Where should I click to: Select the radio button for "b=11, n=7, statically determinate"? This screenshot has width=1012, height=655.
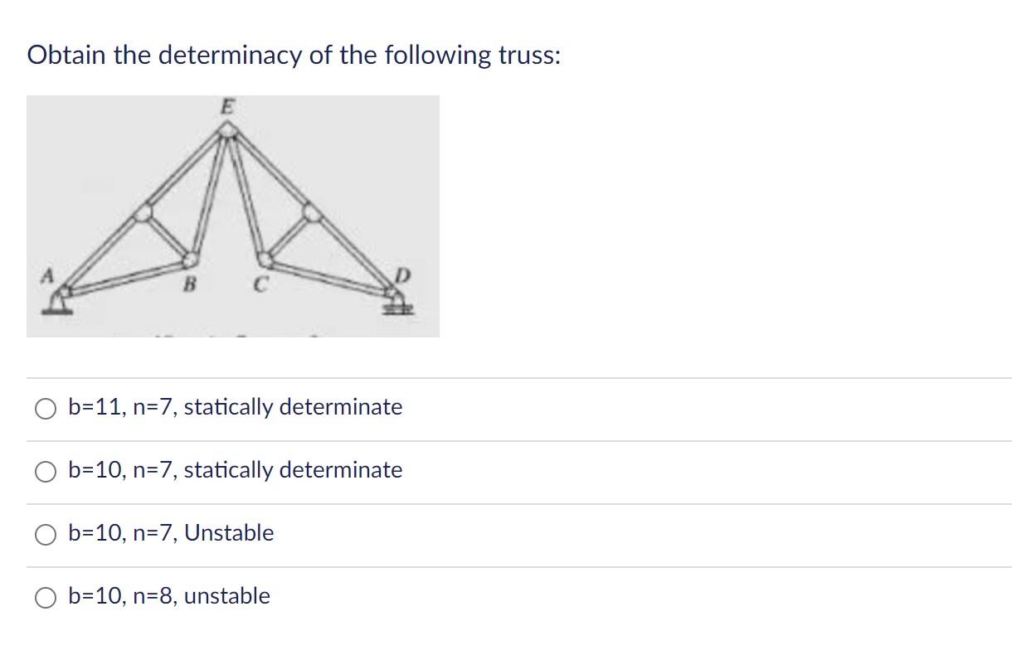pos(46,407)
